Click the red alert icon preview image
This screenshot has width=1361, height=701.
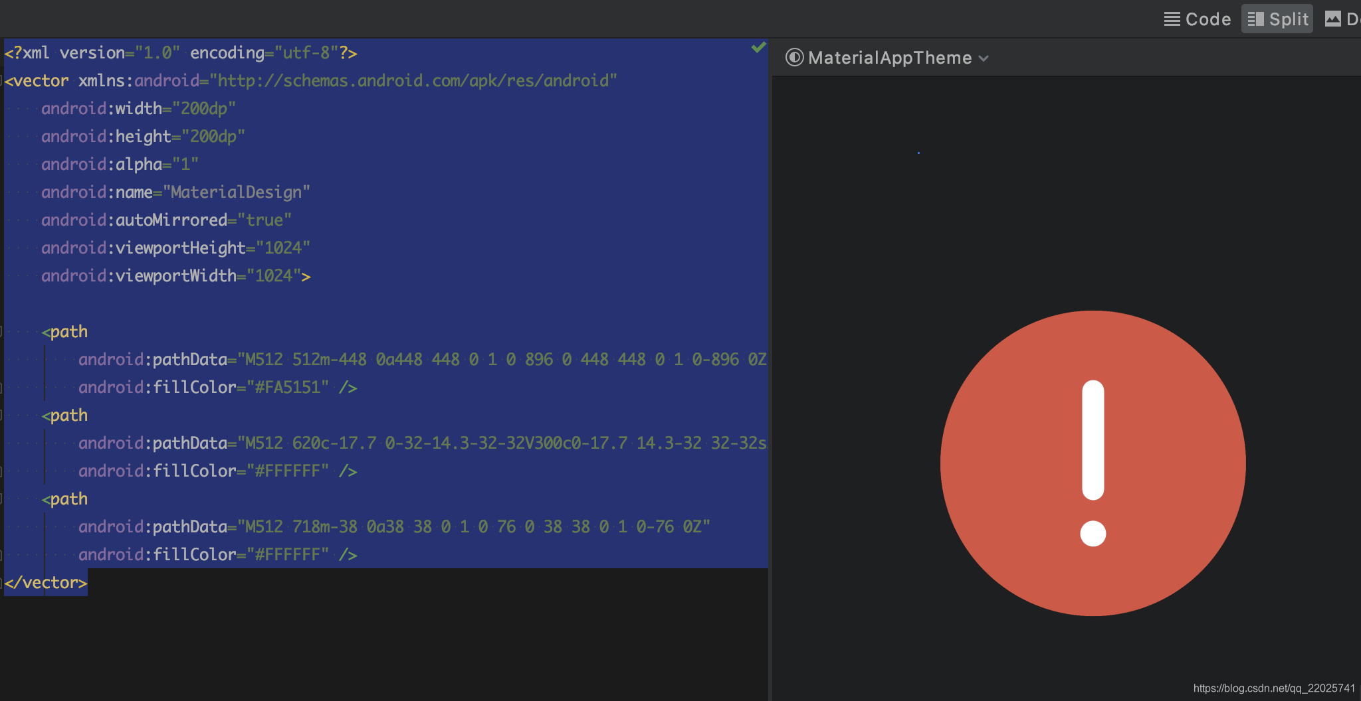[1093, 463]
